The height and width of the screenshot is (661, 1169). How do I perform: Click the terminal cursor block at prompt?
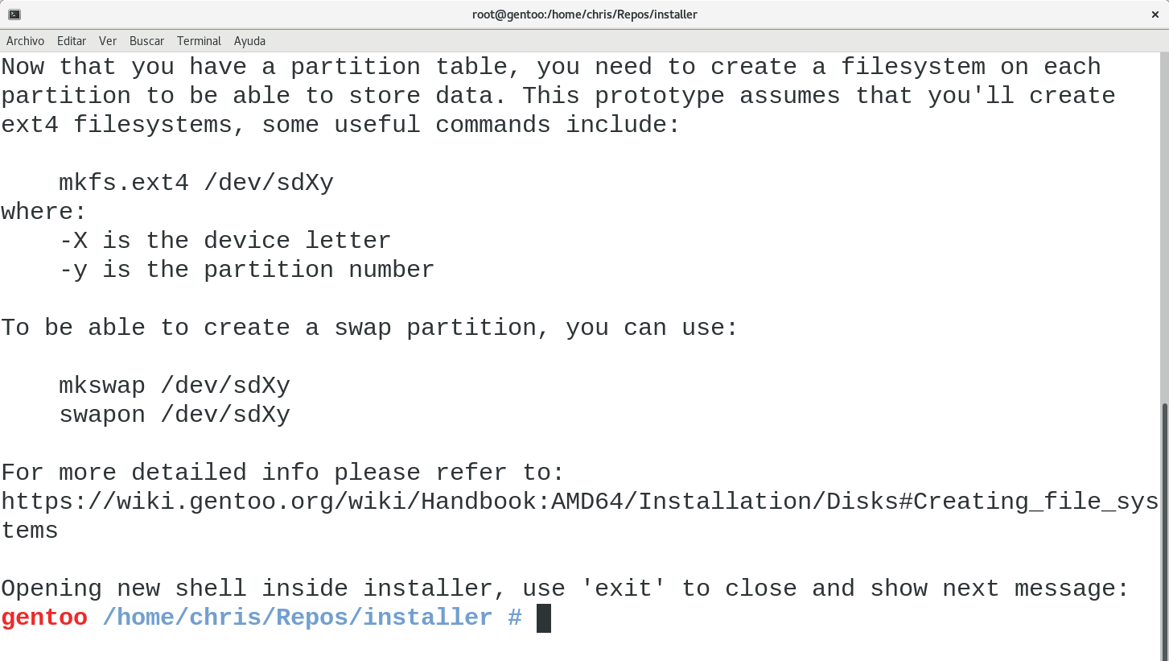click(544, 618)
